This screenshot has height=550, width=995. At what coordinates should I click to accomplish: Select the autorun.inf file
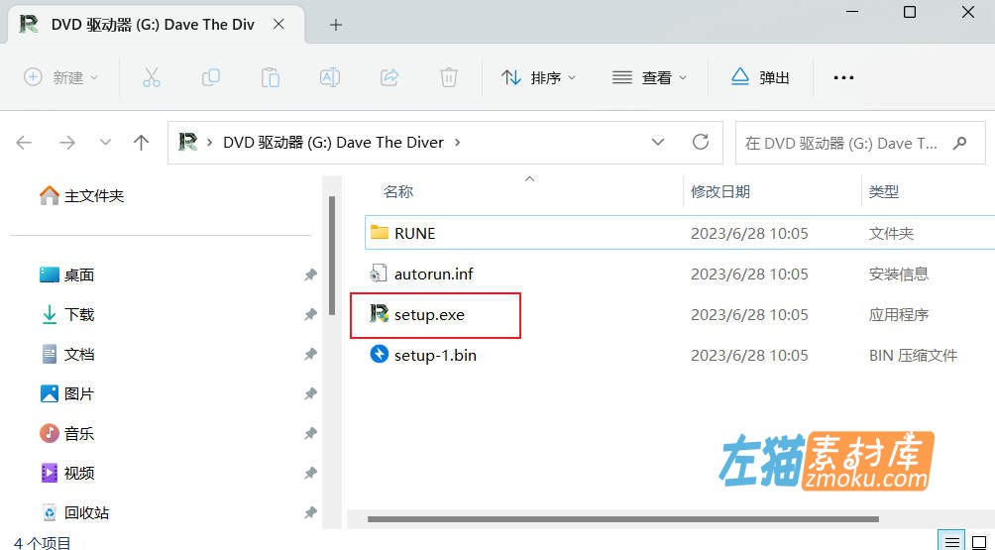(433, 275)
